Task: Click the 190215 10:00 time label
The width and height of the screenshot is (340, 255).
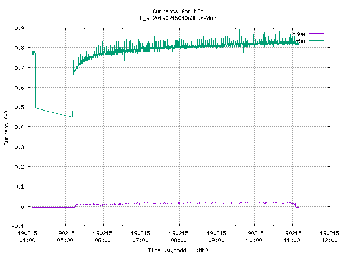Action: tap(254, 237)
